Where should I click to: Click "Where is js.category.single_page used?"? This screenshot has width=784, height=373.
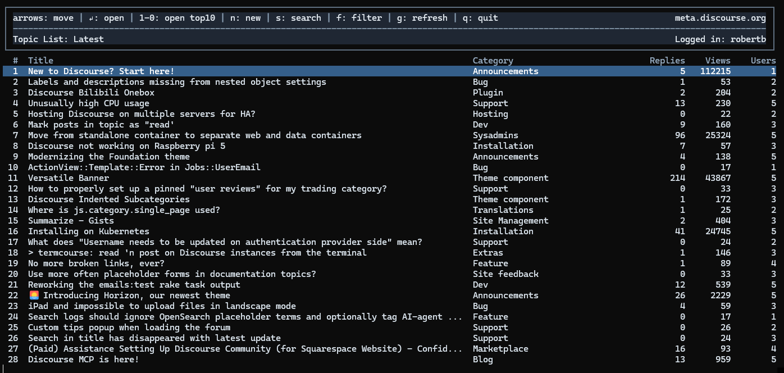[x=124, y=210]
